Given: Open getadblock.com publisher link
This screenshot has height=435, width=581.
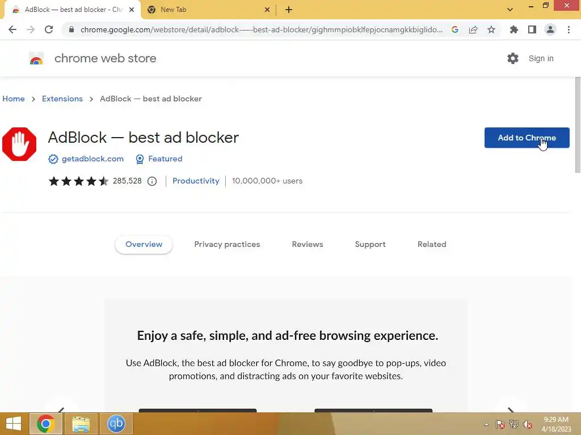Looking at the screenshot, I should coord(92,159).
